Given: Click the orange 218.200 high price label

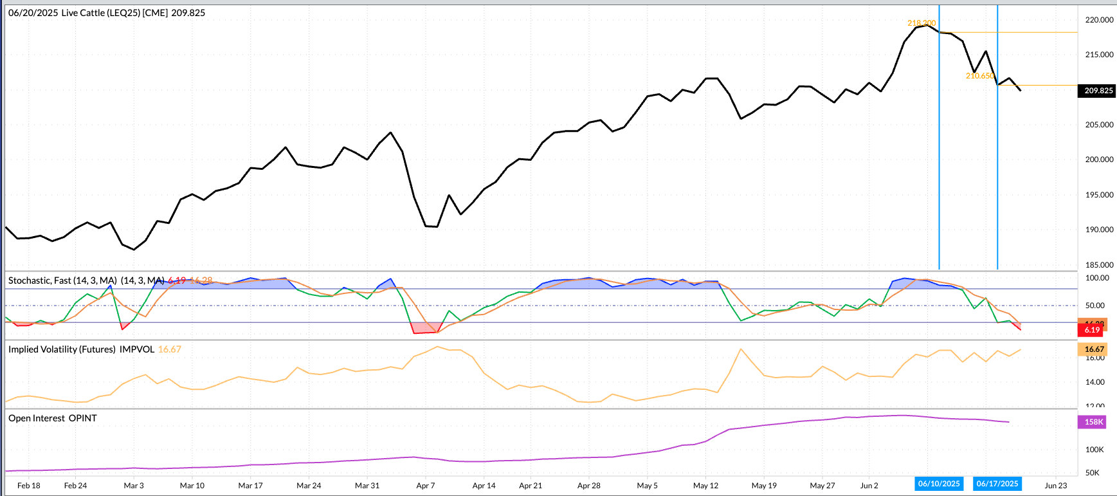Looking at the screenshot, I should tap(921, 23).
